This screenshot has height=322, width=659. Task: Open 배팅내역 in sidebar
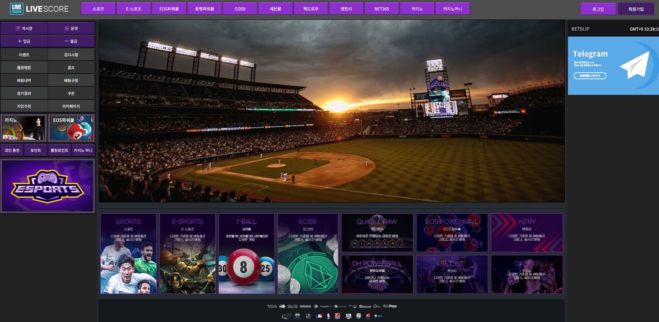[x=24, y=80]
